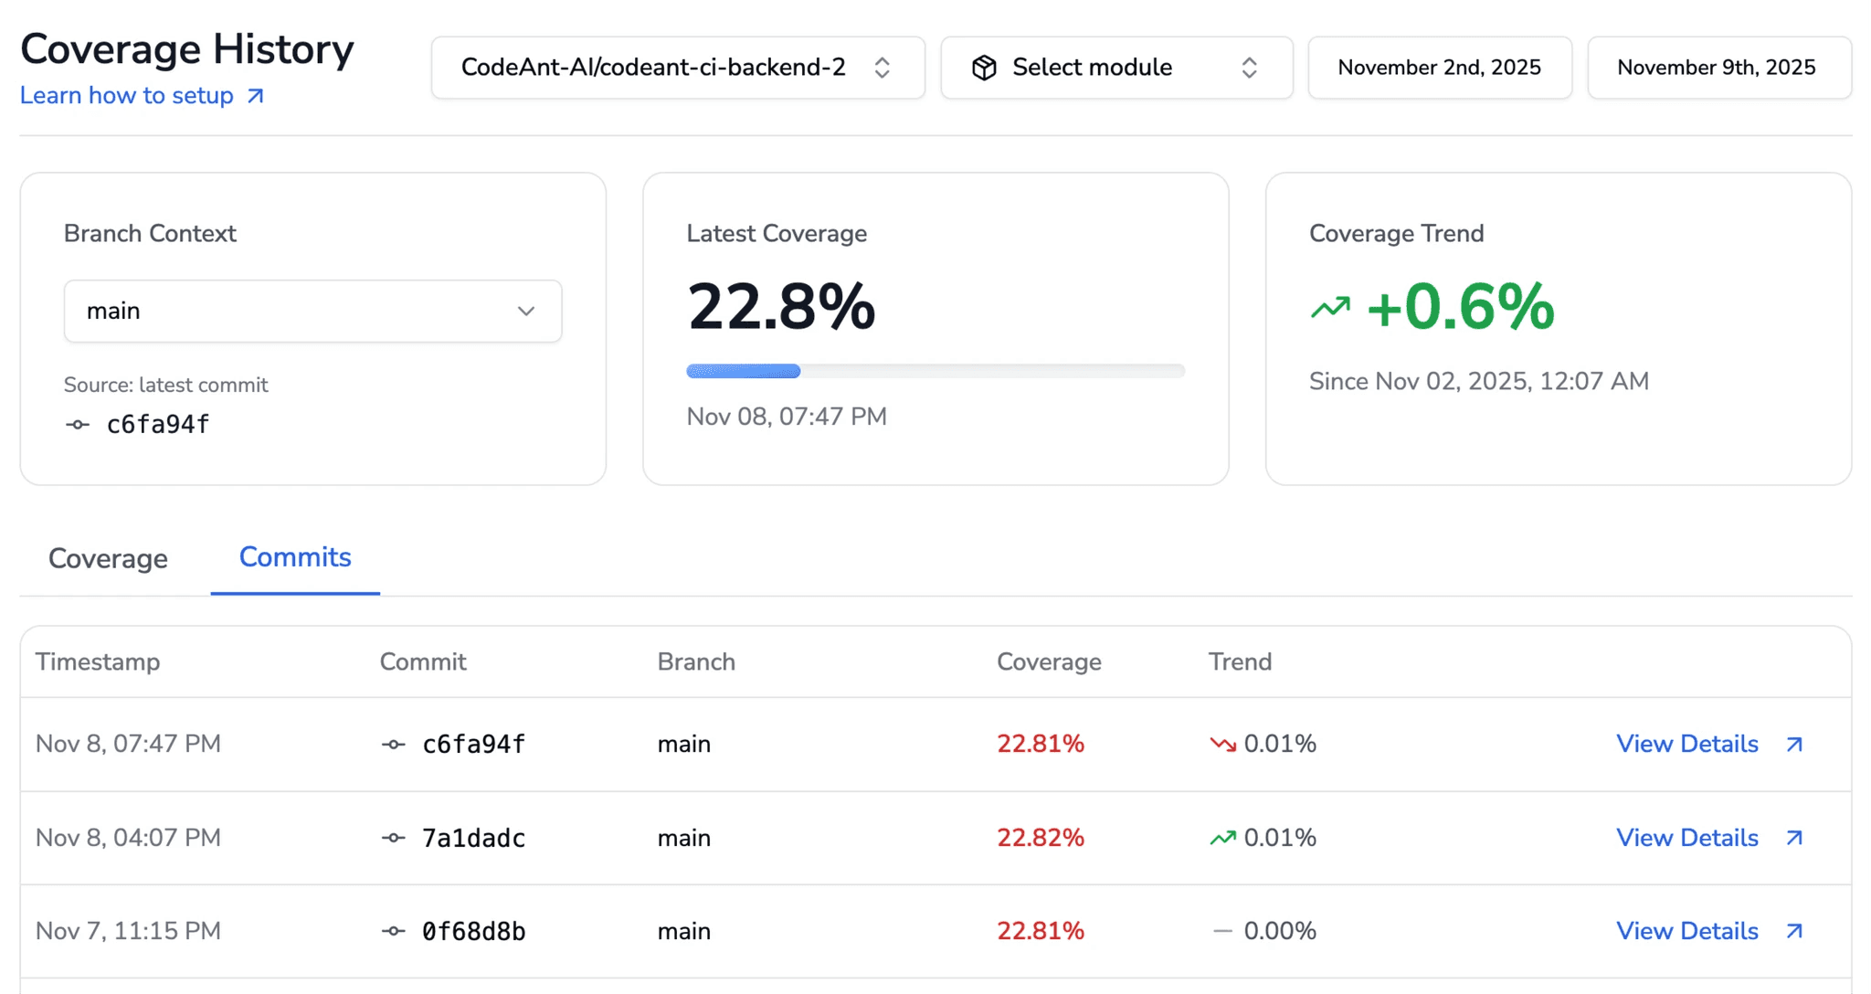Screen dimensions: 1871x994
Task: Open the Select module dropdown
Action: click(1115, 67)
